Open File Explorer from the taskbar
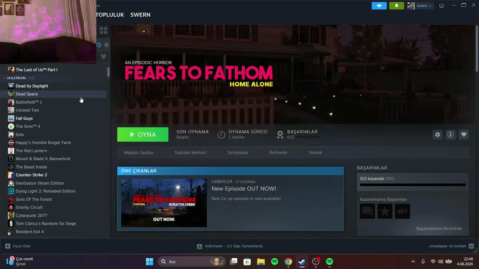Screen dimensions: 479x269 (261, 262)
